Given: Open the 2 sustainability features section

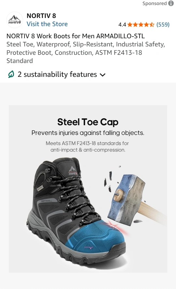Looking at the screenshot, I should [x=57, y=75].
